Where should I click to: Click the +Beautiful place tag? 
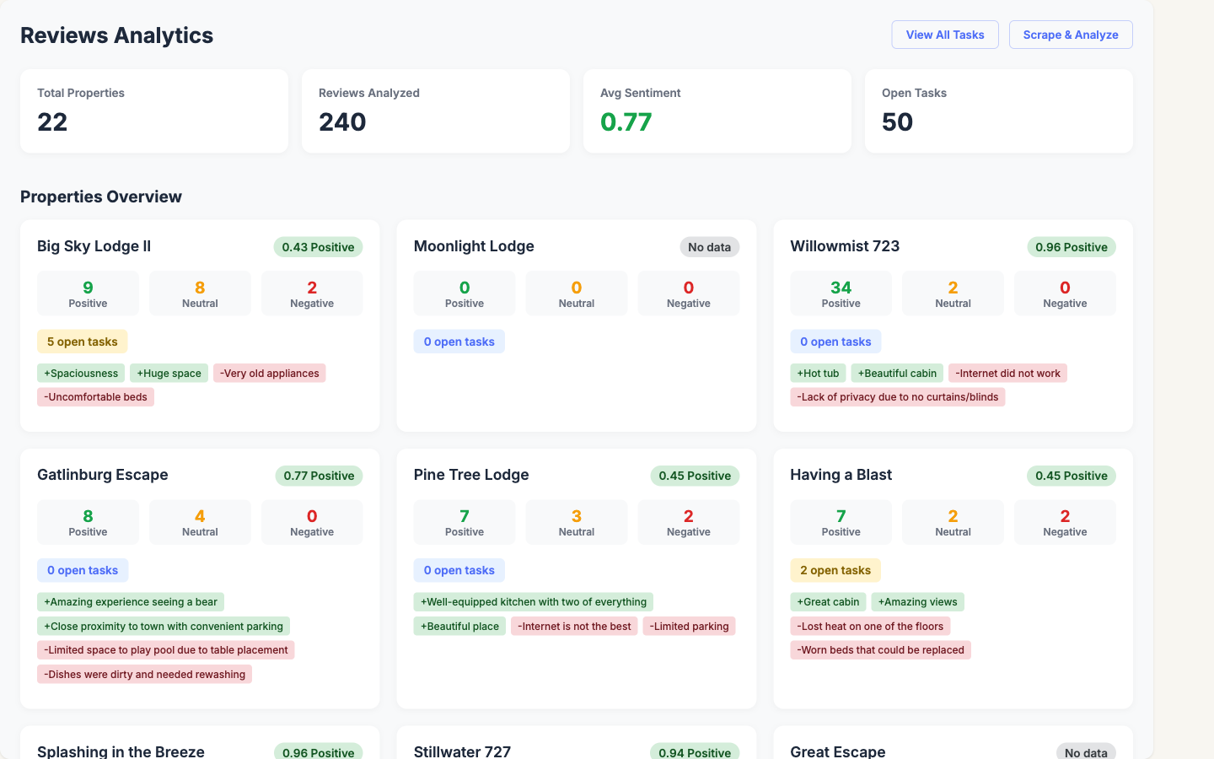point(459,627)
